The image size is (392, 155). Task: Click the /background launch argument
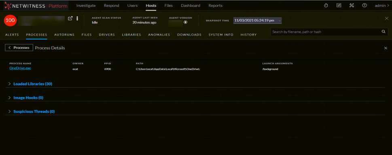click(x=270, y=69)
